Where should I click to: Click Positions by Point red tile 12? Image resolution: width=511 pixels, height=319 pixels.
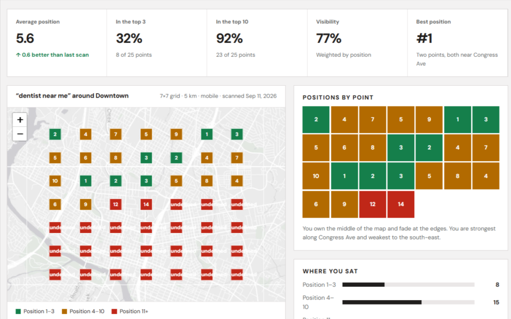pyautogui.click(x=372, y=204)
